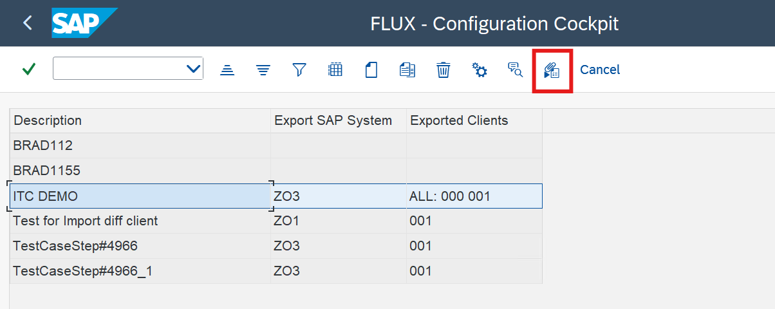Click the copy document icon
The image size is (775, 309).
click(x=407, y=70)
